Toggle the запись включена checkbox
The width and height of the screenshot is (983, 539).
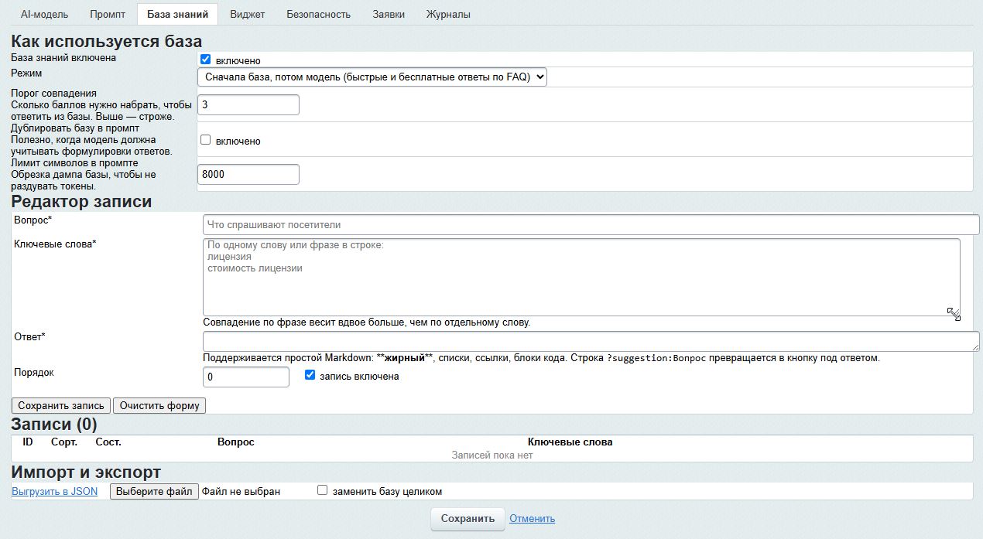[x=310, y=376]
